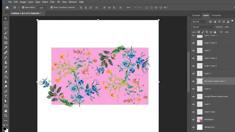Select the Frame tool
Viewport: 235px width, 132px height.
[6, 43]
